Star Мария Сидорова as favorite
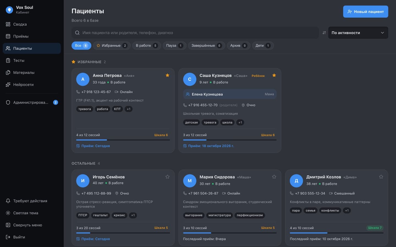The height and width of the screenshot is (247, 396). (x=274, y=177)
